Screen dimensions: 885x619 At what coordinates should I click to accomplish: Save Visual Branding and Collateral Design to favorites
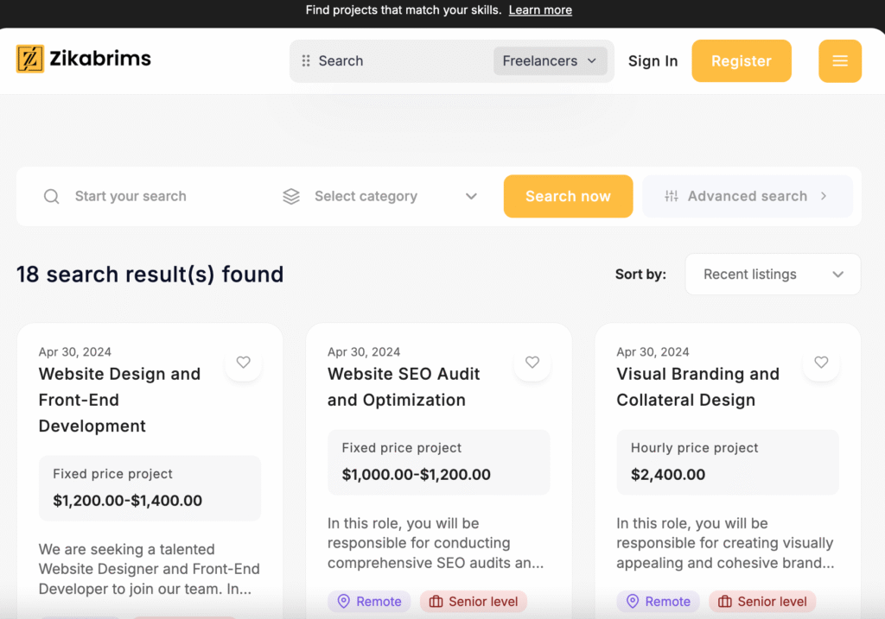coord(821,363)
